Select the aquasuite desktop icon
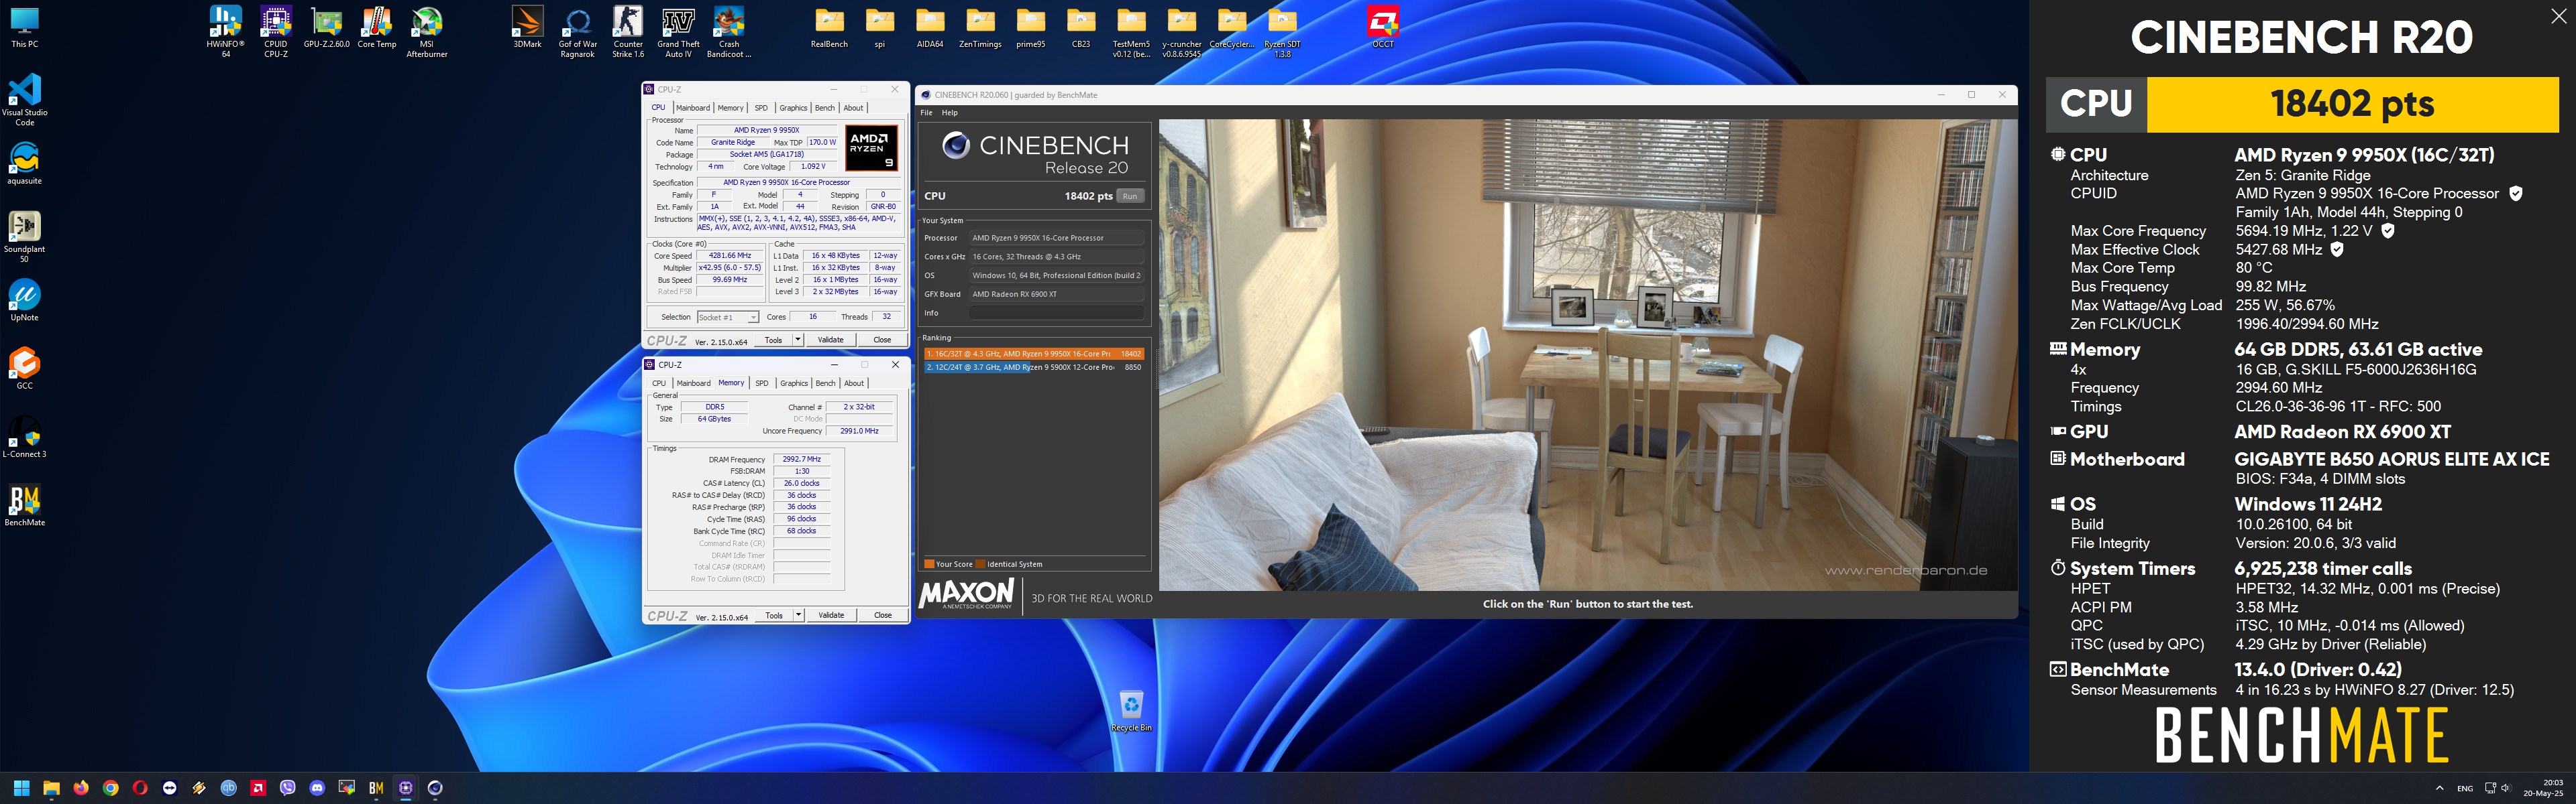Screen dimensions: 2576x804 [25, 163]
